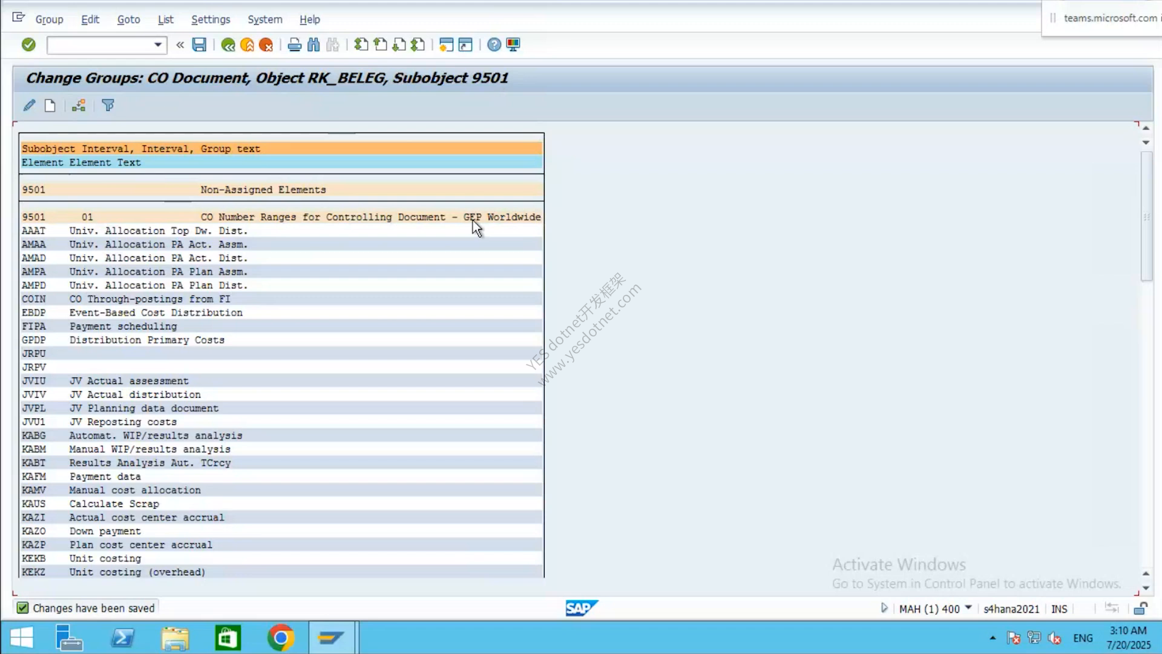1162x654 pixels.
Task: Open the command field dropdown arrow
Action: coord(158,45)
